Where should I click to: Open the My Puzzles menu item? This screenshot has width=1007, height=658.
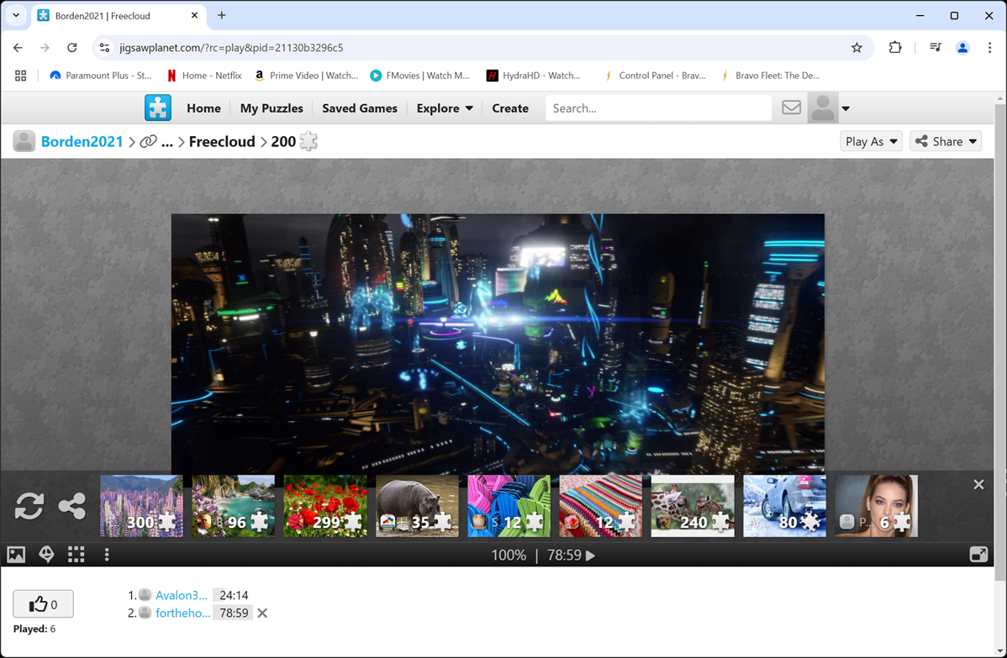pyautogui.click(x=272, y=108)
